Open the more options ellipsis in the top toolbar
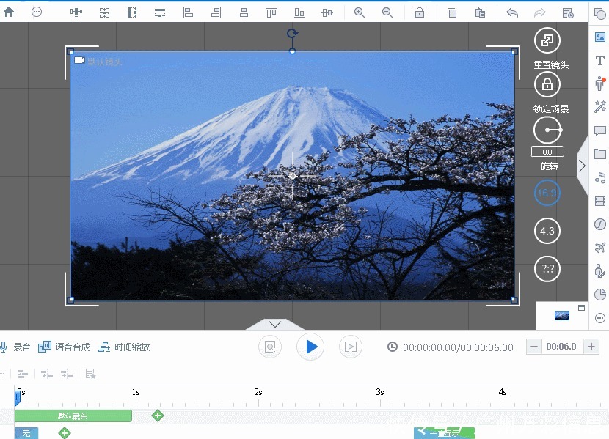Image resolution: width=609 pixels, height=439 pixels. pos(37,12)
